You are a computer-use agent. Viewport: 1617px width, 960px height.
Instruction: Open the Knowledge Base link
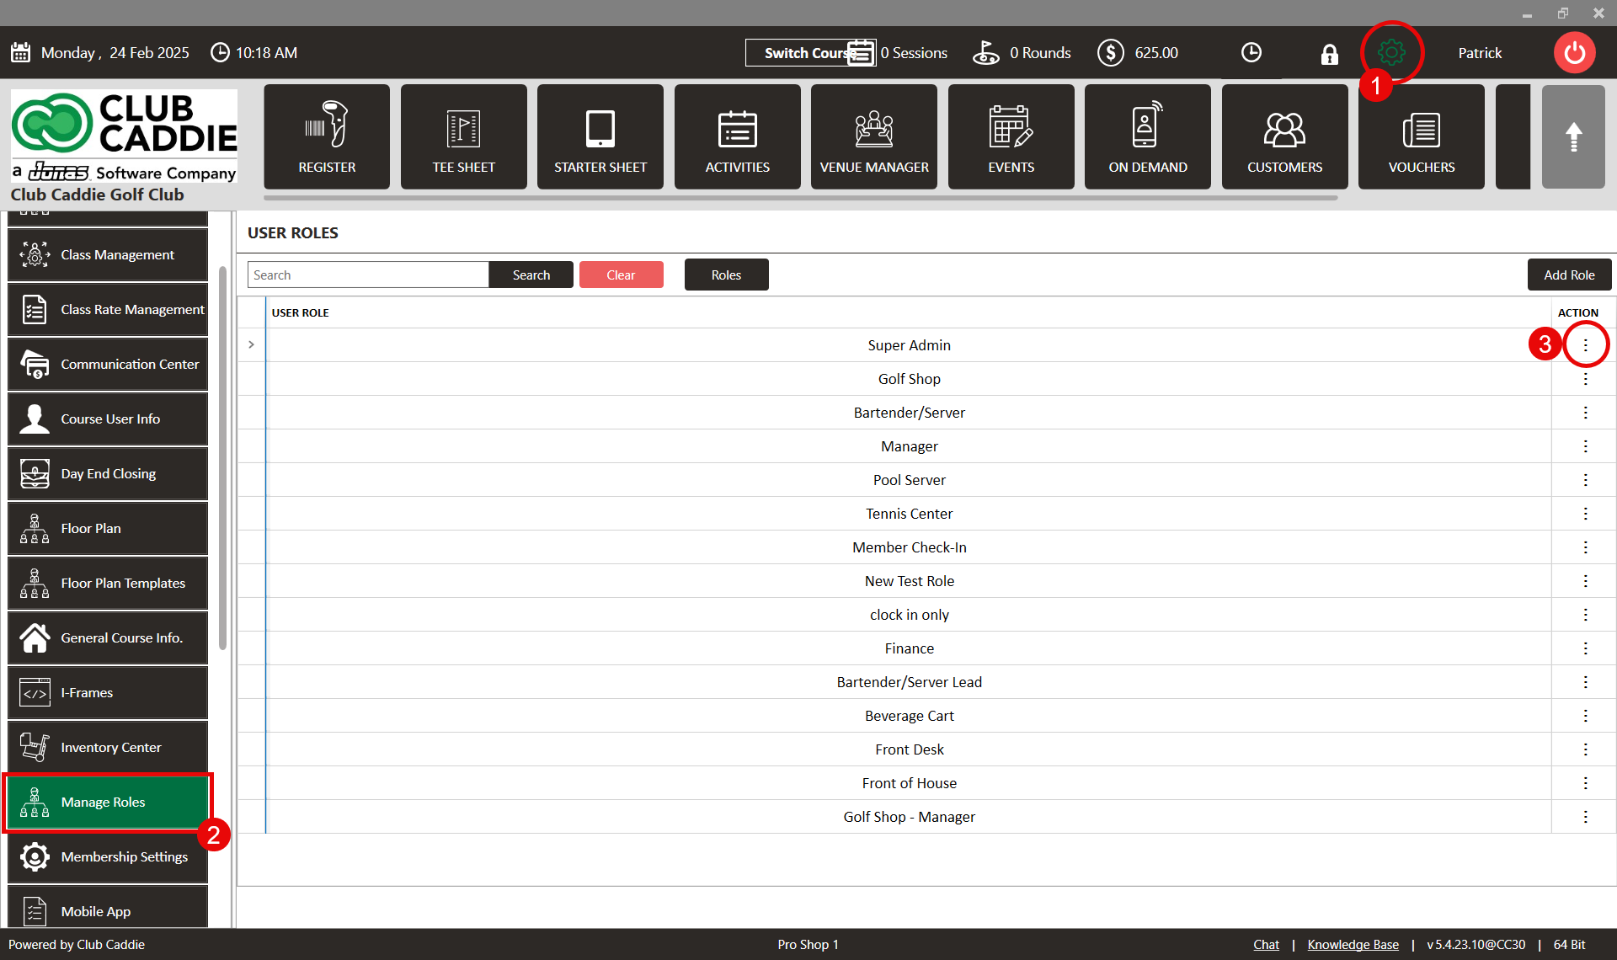pyautogui.click(x=1353, y=945)
